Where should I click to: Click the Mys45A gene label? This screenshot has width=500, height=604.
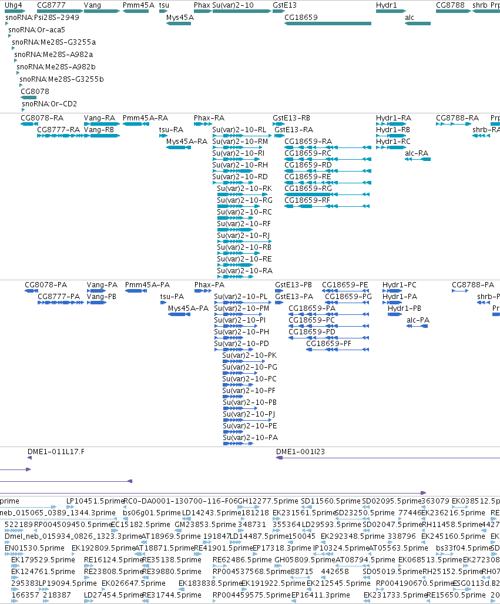[x=180, y=18]
